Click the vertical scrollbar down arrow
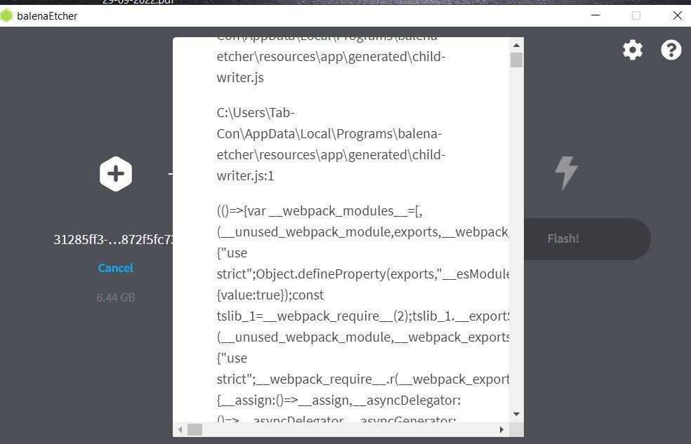 [516, 414]
